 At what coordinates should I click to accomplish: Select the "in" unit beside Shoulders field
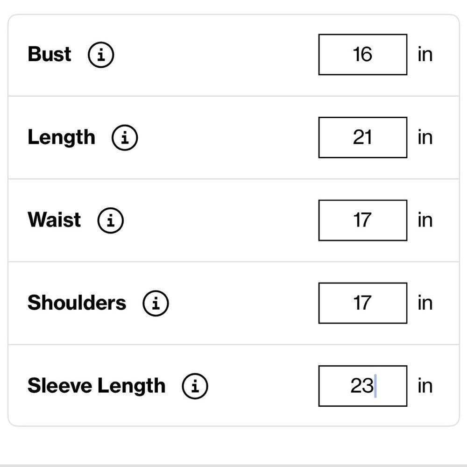(425, 303)
